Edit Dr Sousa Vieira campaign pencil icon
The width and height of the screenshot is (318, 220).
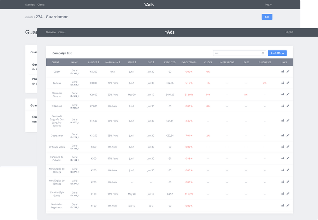[x=288, y=147]
